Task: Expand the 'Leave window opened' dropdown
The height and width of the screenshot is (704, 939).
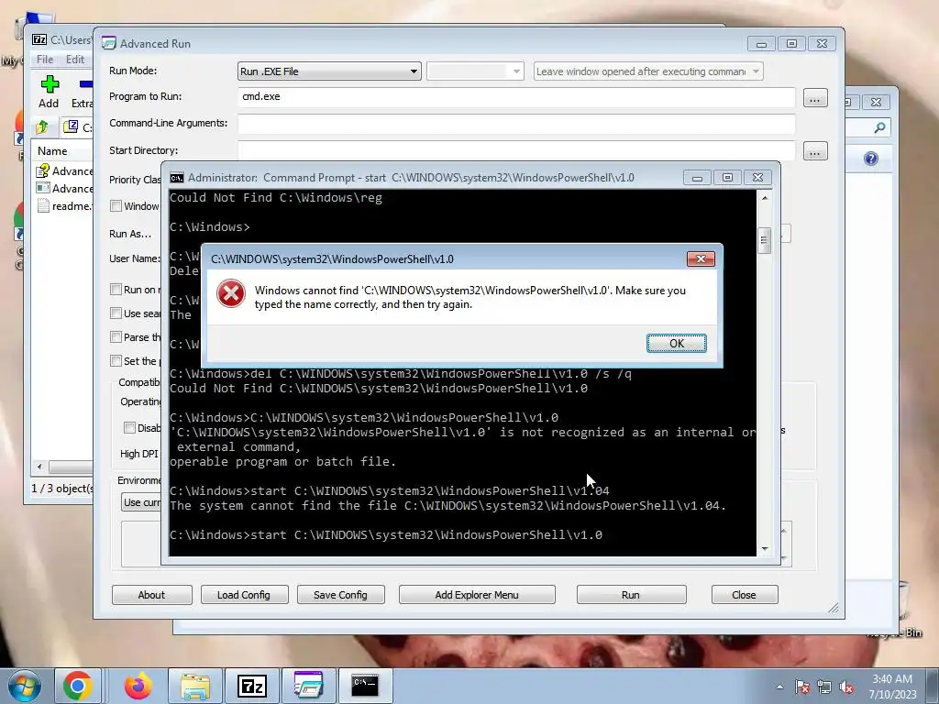Action: pos(648,71)
